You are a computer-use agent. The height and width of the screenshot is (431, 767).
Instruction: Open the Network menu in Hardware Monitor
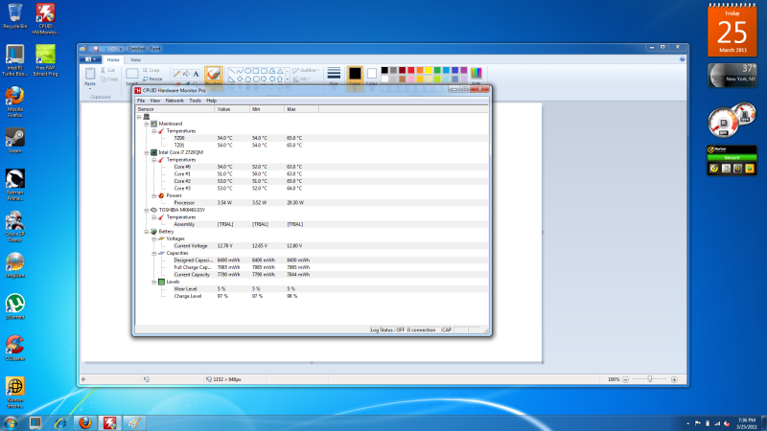(x=174, y=101)
